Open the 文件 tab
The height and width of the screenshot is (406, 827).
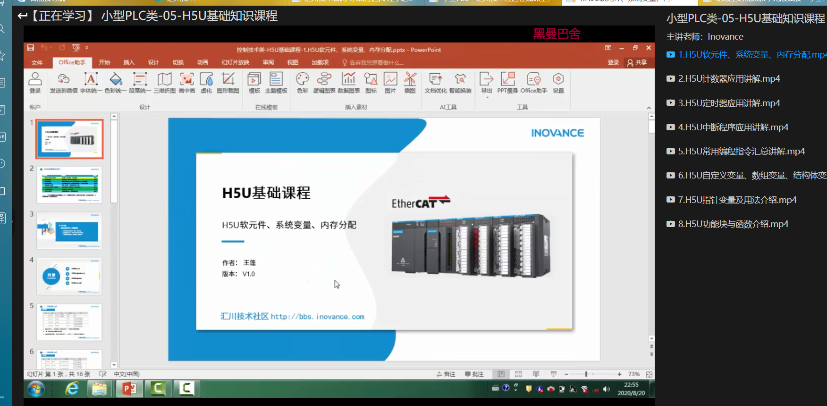tap(37, 62)
